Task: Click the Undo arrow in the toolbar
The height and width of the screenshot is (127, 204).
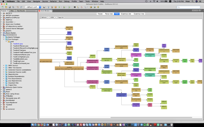Action: pyautogui.click(x=18, y=7)
